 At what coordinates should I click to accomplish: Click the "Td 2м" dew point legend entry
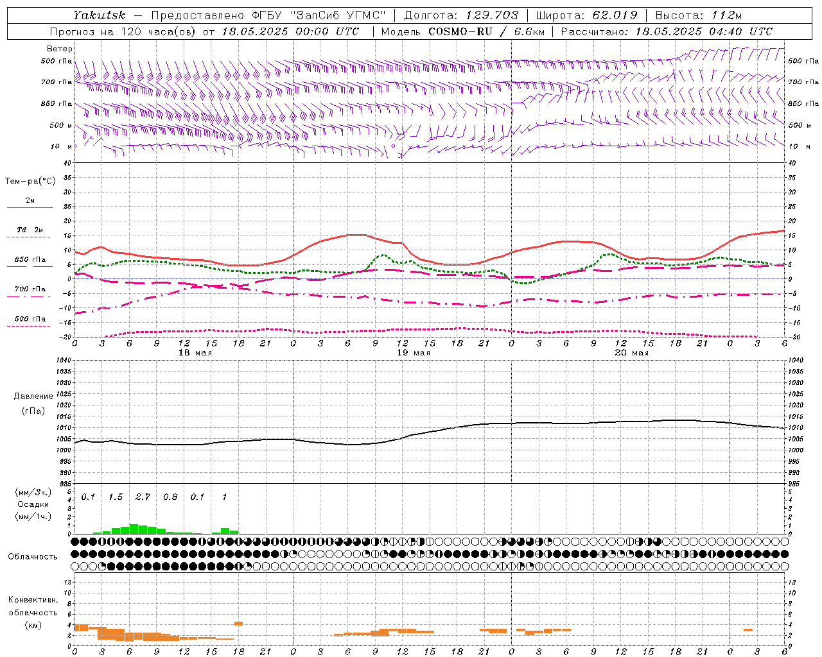pyautogui.click(x=30, y=230)
